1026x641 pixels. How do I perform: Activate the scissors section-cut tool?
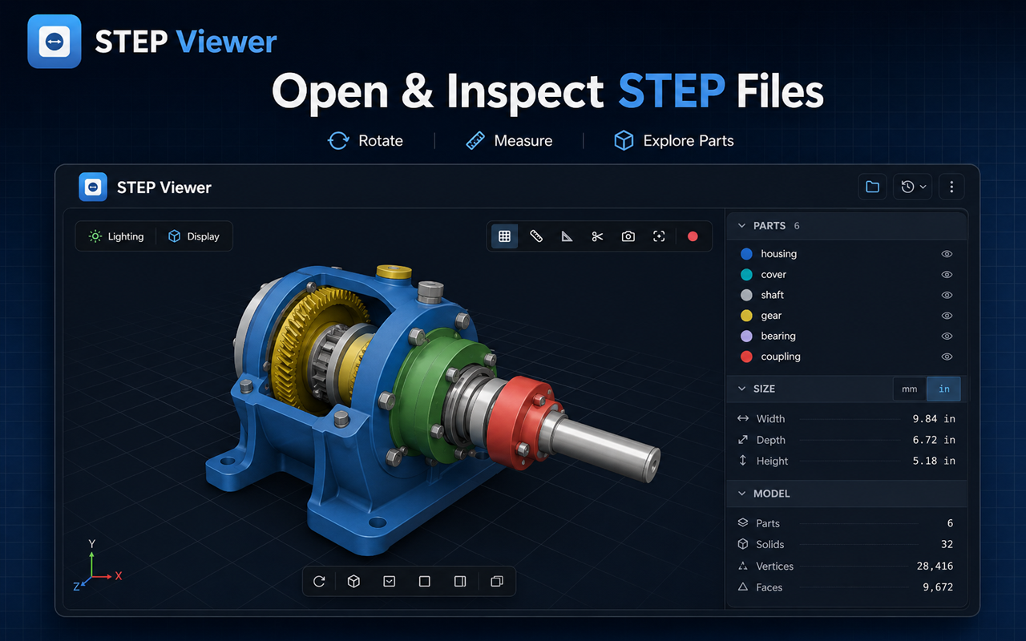[x=597, y=236]
